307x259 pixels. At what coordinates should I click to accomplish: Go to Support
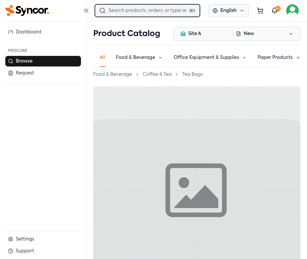pos(25,251)
